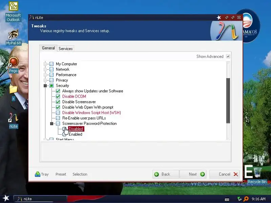
Task: Click the Next button
Action: click(x=193, y=174)
